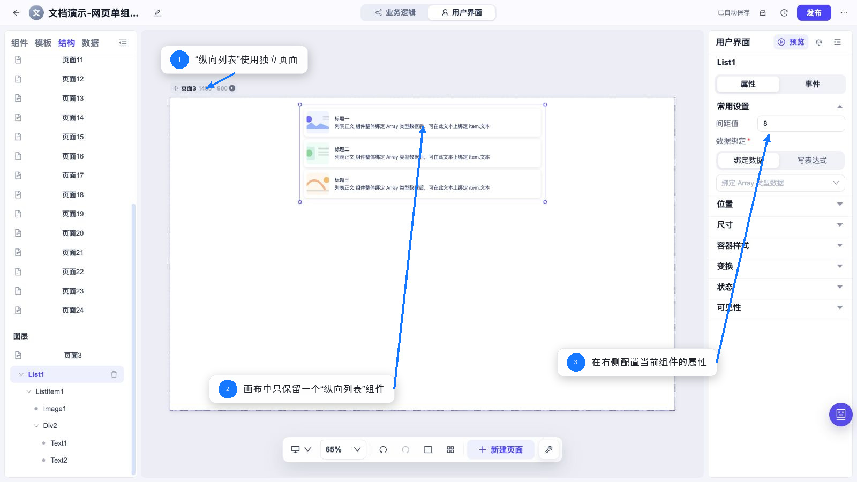This screenshot has height=482, width=857.
Task: Click the page icon for 页面20
Action: pyautogui.click(x=18, y=233)
